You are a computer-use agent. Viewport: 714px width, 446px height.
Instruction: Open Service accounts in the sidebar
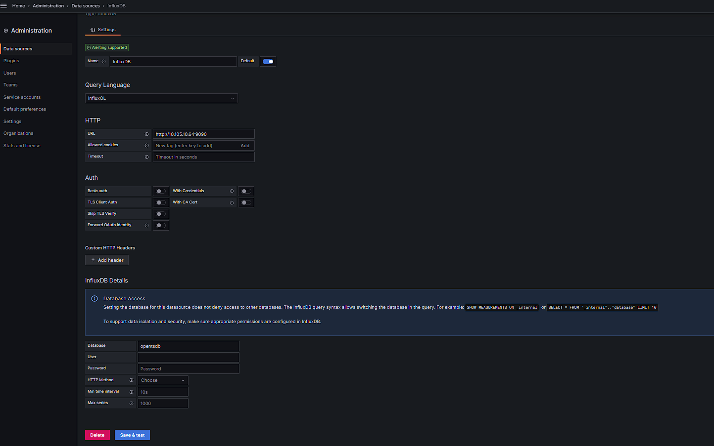22,97
